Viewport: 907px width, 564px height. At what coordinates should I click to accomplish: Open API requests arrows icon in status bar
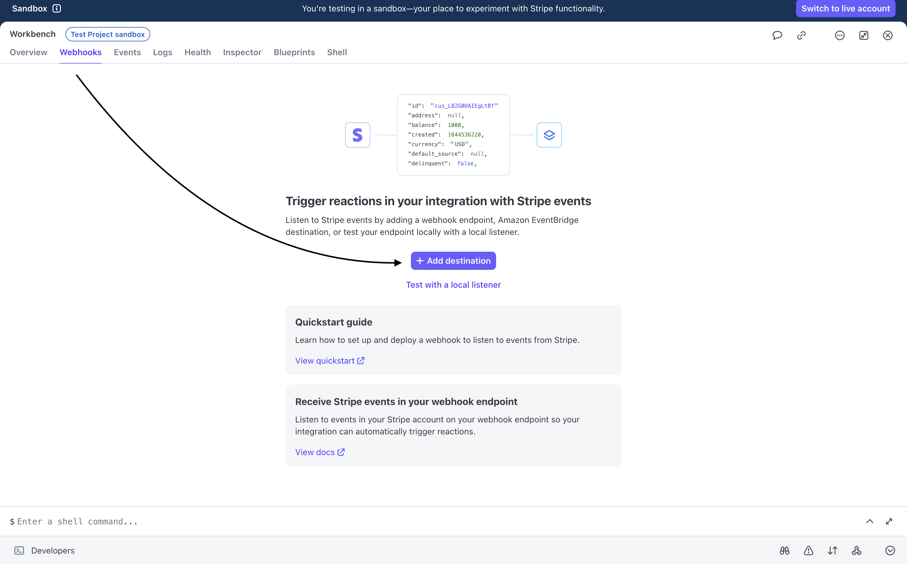pos(832,550)
